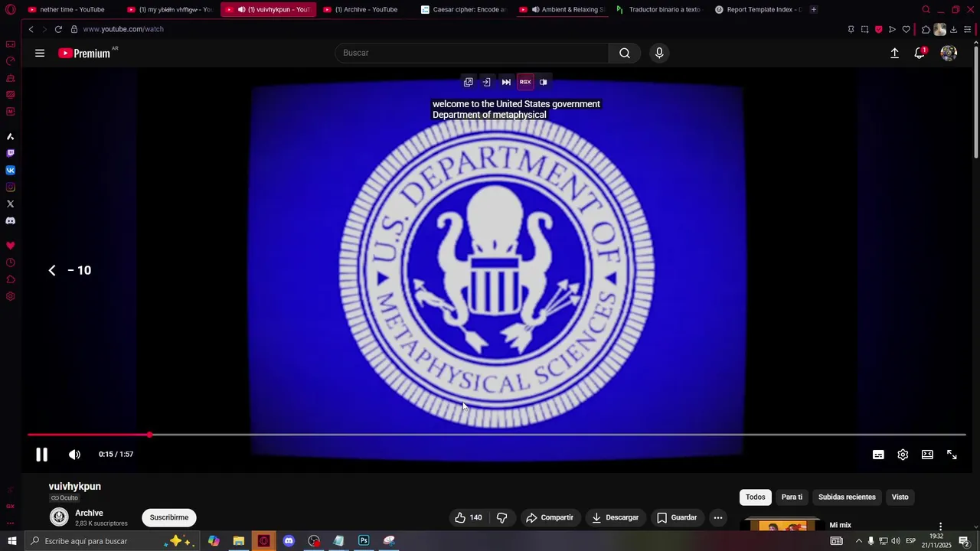Add bookmark with the heart icon
This screenshot has height=551, width=980.
point(906,29)
